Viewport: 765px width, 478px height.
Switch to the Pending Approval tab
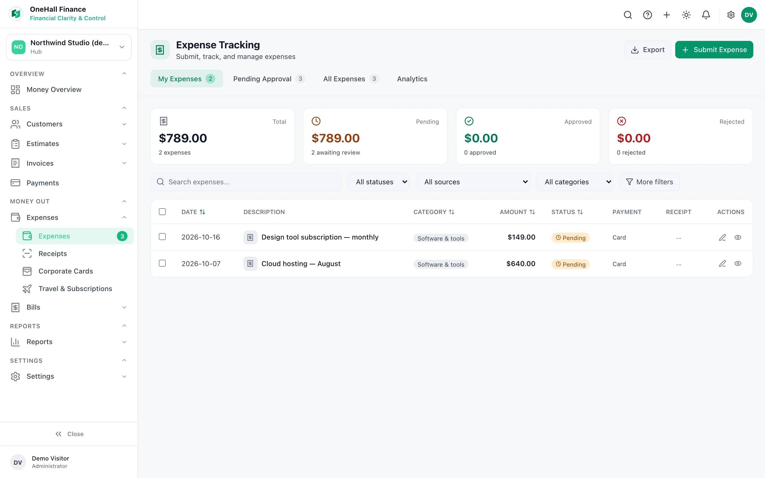pos(269,79)
